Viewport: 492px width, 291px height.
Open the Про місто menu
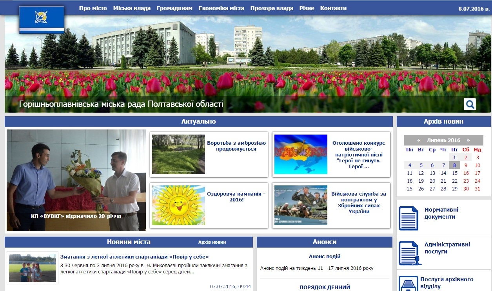93,8
